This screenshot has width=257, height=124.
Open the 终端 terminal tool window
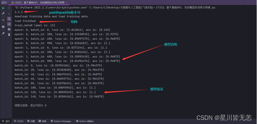[42, 121]
